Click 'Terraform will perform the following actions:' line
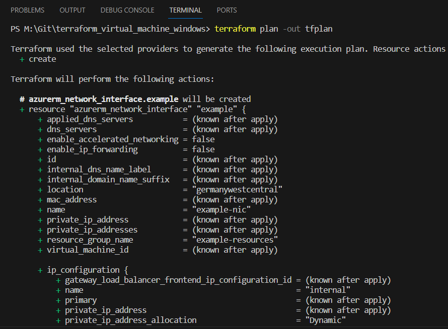Screen dimensions: 448x329 (112, 79)
